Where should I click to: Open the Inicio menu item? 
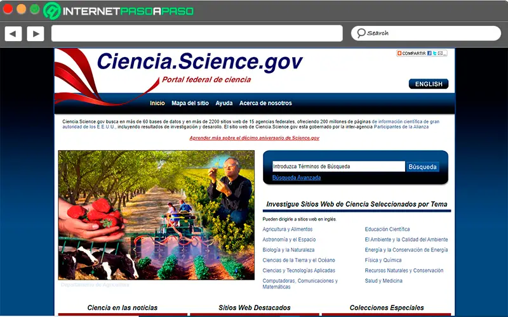click(157, 103)
